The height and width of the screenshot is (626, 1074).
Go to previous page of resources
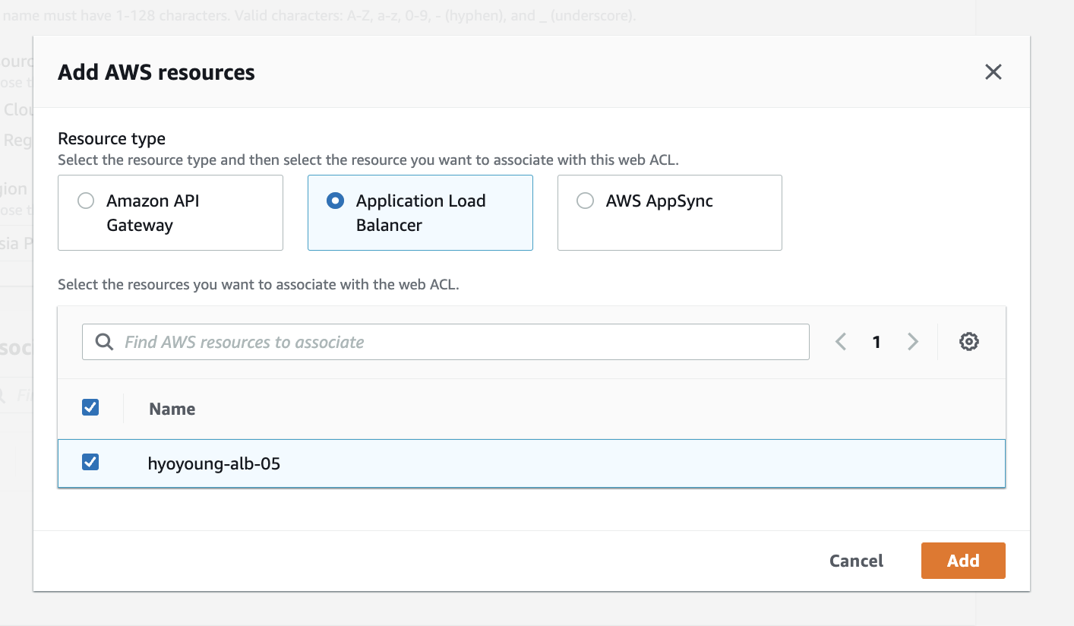point(841,342)
